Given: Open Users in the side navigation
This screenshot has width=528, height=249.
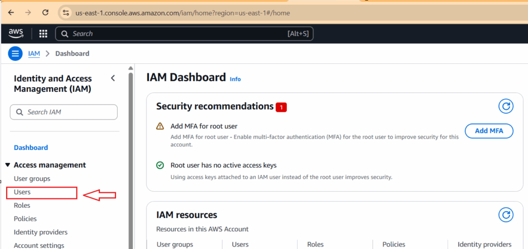Looking at the screenshot, I should tap(22, 192).
